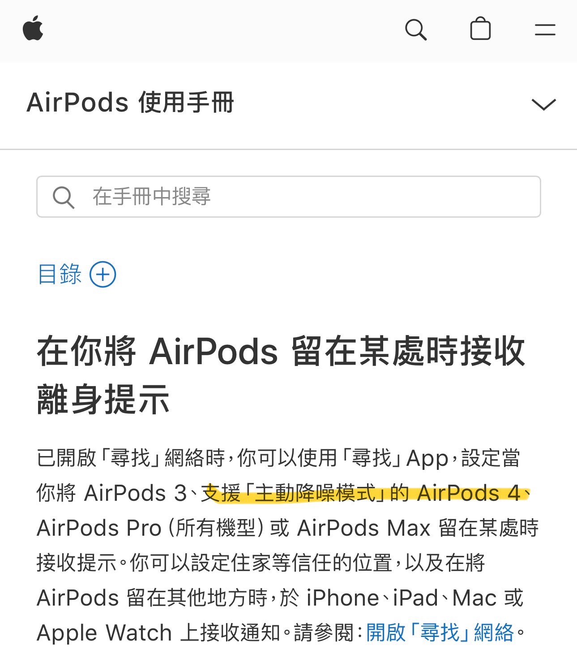The width and height of the screenshot is (577, 658).
Task: Tap the magnifier icon inside the manual search box
Action: click(63, 197)
